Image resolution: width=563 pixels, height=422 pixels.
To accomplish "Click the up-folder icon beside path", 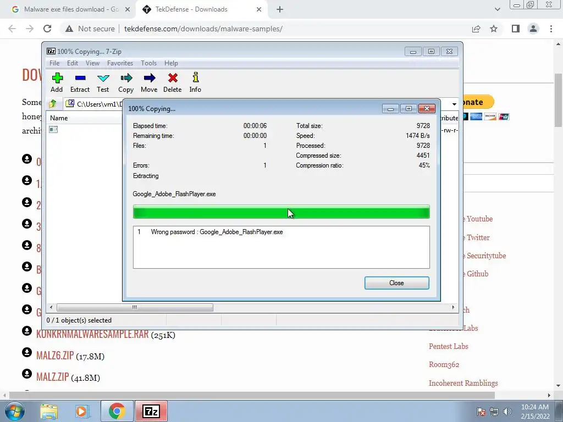I will [53, 104].
